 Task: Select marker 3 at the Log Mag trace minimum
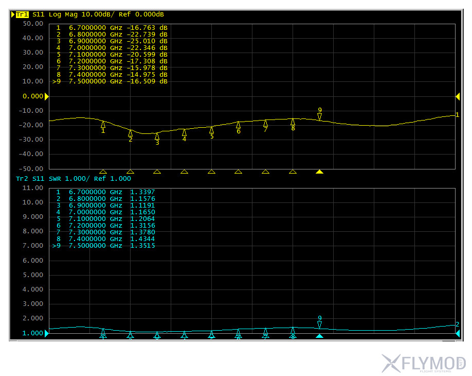pos(157,137)
